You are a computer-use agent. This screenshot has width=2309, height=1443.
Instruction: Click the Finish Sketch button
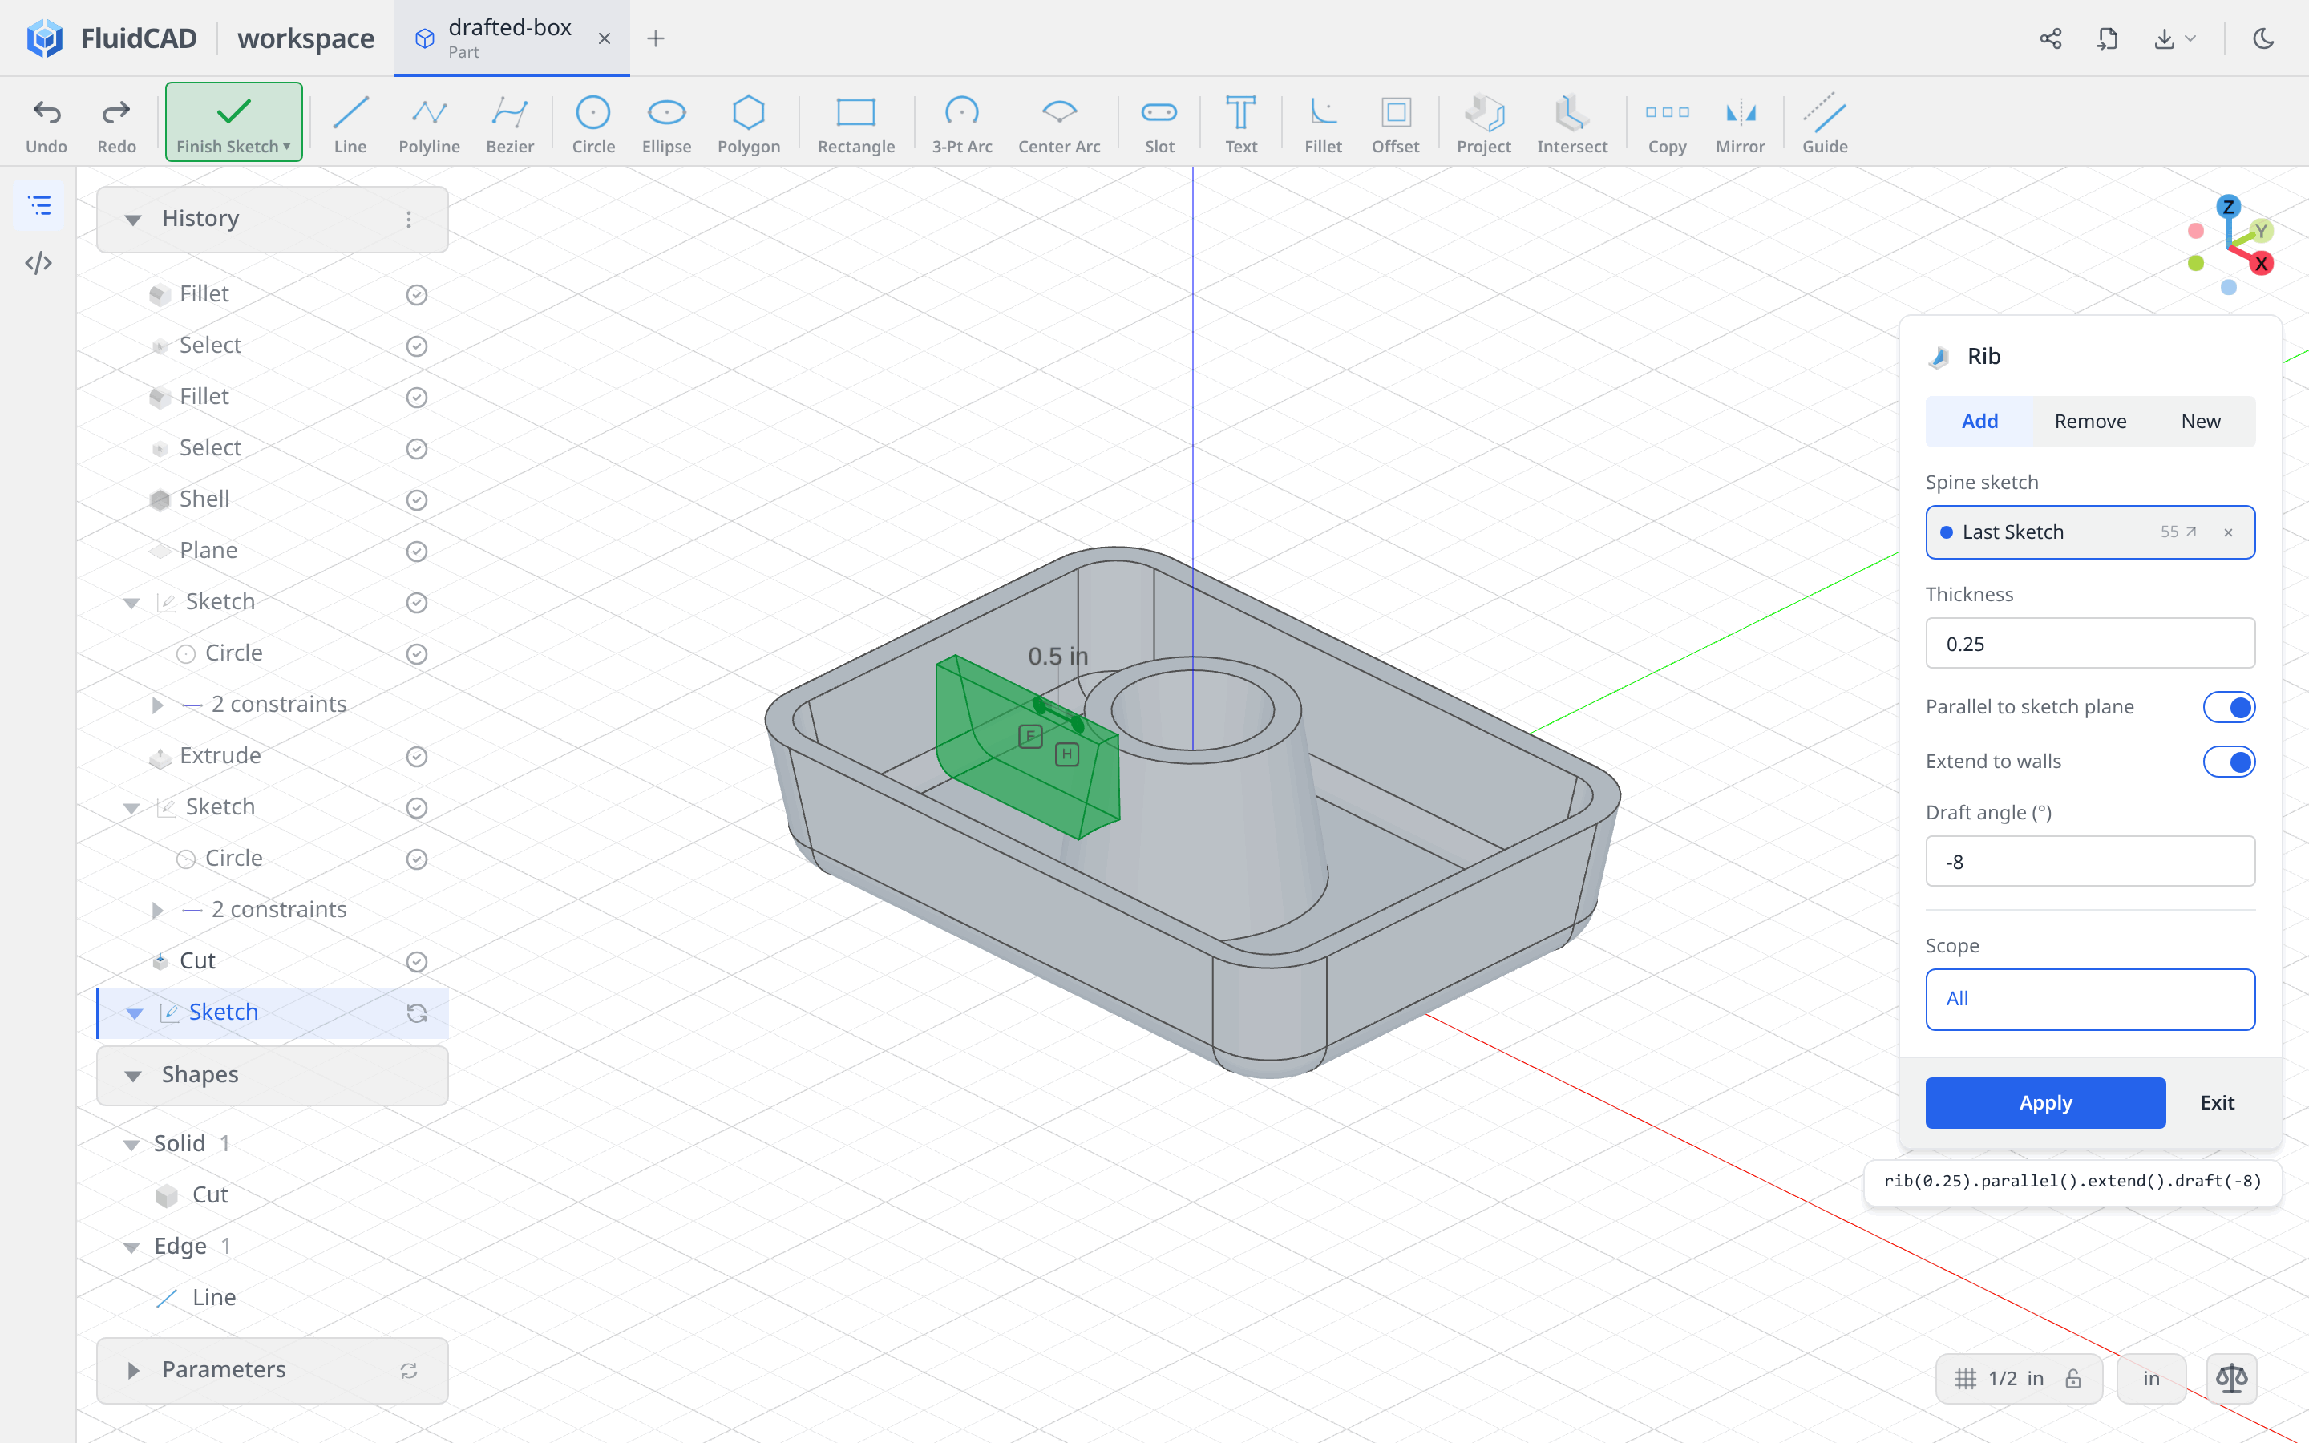pos(234,122)
